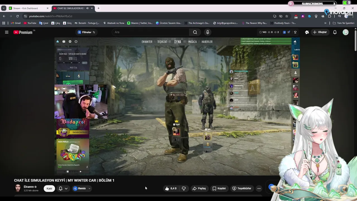Open the lightbulb extension icon
The width and height of the screenshot is (357, 201).
pyautogui.click(x=316, y=16)
